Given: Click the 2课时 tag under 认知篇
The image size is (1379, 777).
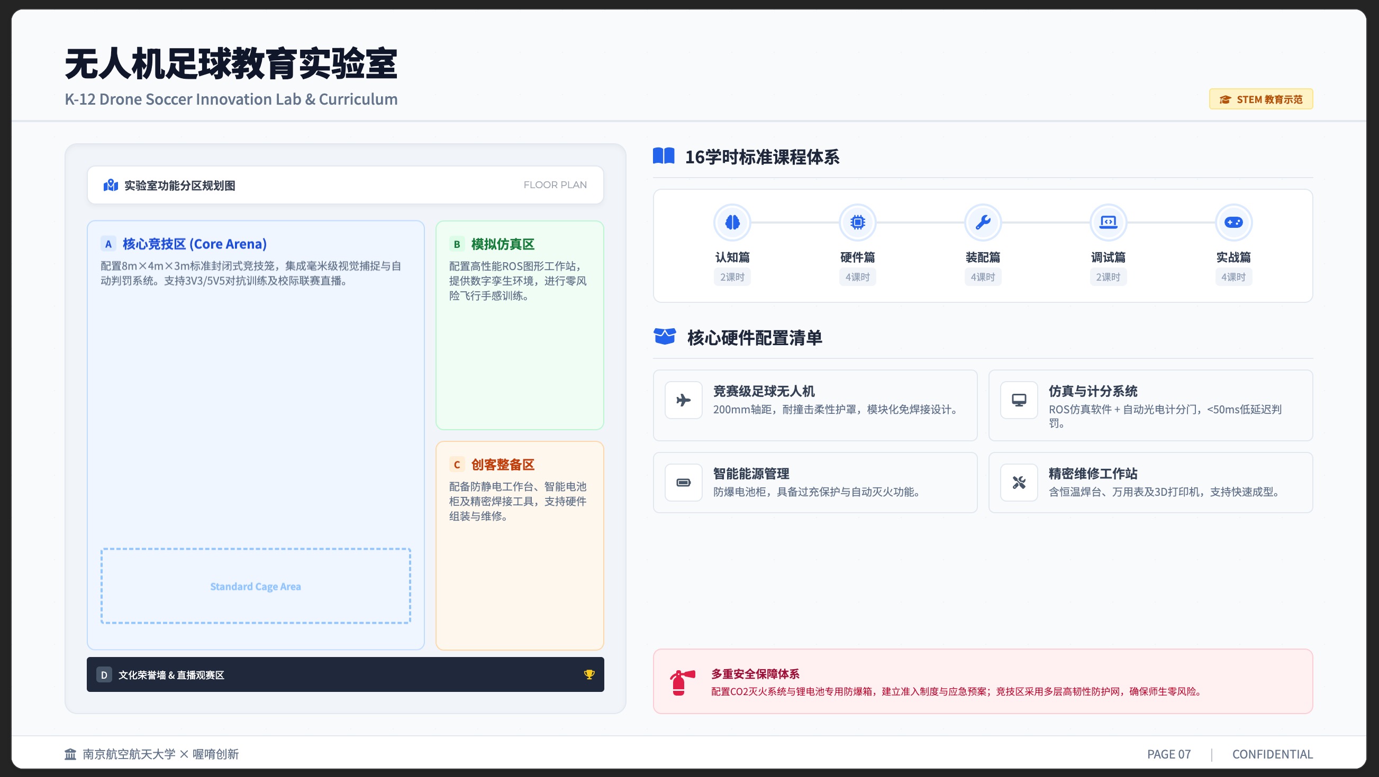Looking at the screenshot, I should pyautogui.click(x=732, y=277).
